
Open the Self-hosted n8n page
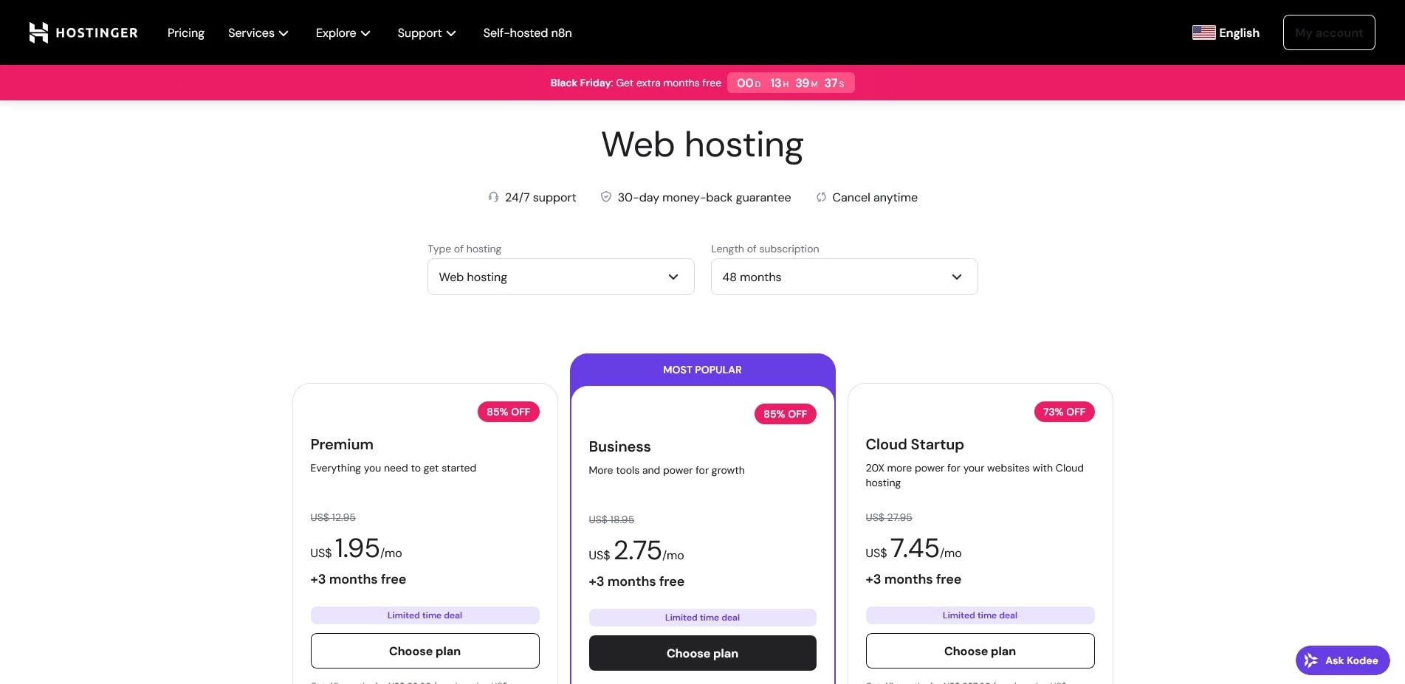[x=527, y=32]
